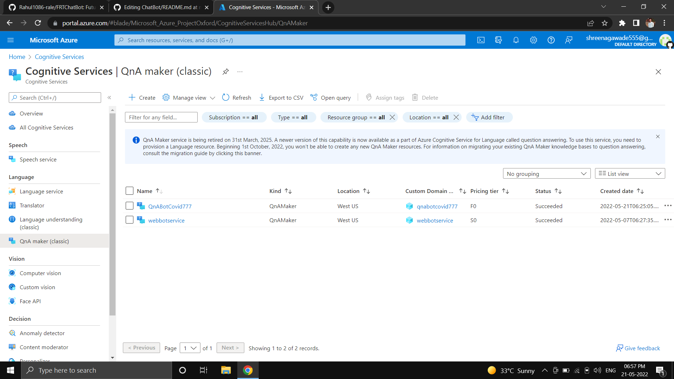Click the Create button
Viewport: 674px width, 379px height.
coord(142,98)
